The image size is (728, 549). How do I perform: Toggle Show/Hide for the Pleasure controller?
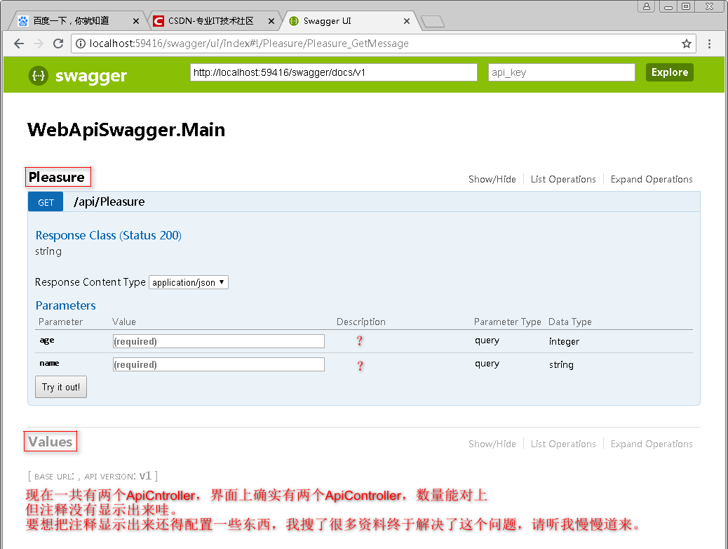[492, 179]
